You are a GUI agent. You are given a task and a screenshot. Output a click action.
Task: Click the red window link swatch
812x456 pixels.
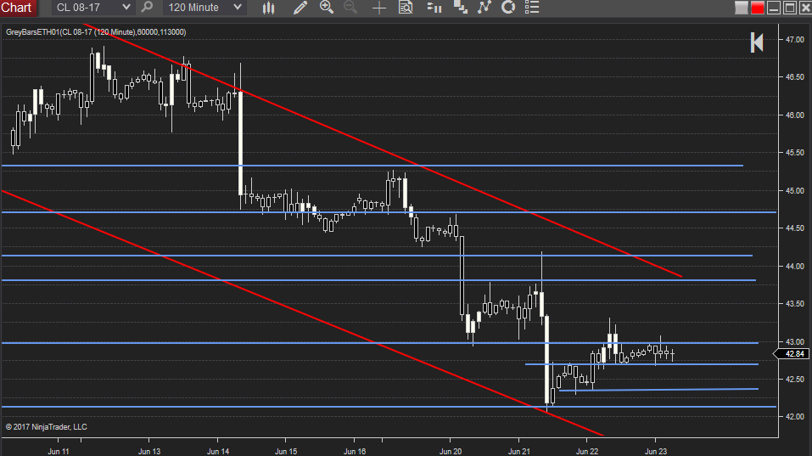click(758, 8)
